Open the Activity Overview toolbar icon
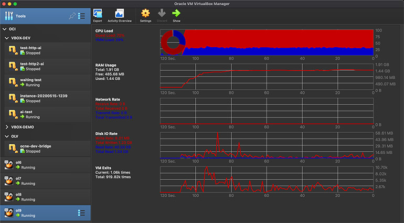This screenshot has height=223, width=404. point(119,14)
